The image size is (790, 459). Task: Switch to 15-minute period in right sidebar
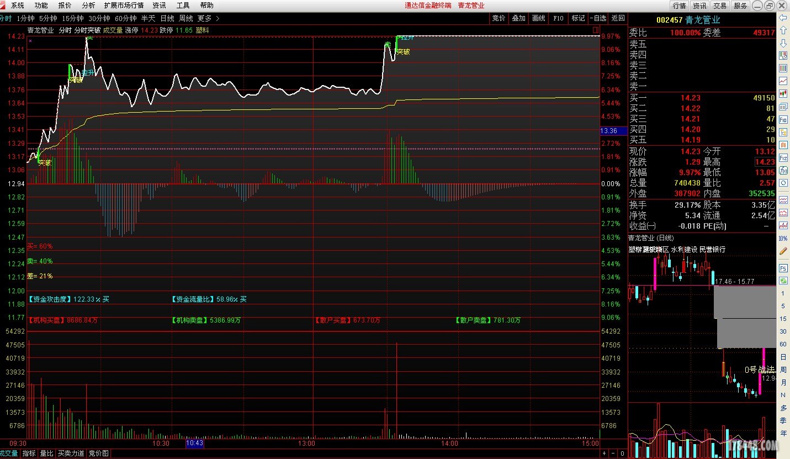[783, 319]
